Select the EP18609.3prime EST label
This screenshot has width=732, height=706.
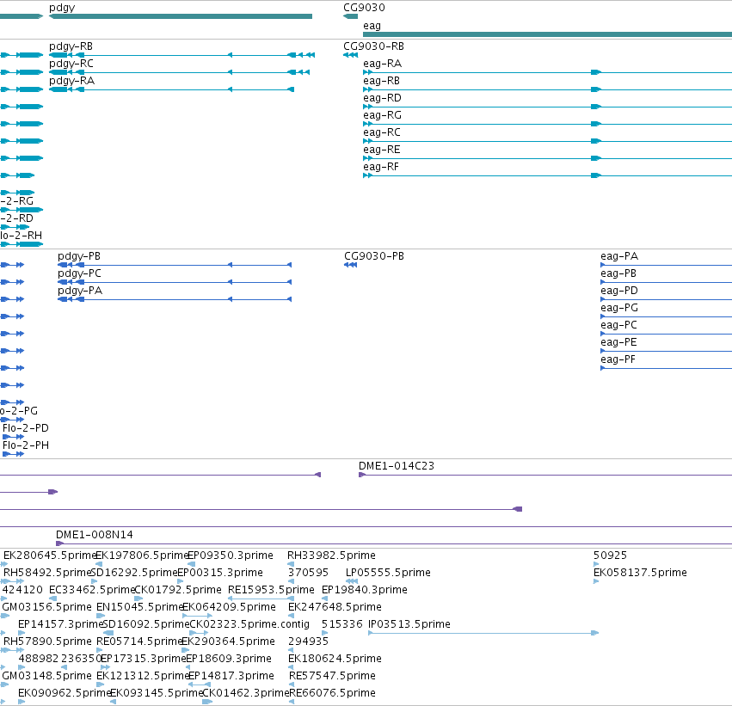(x=229, y=659)
